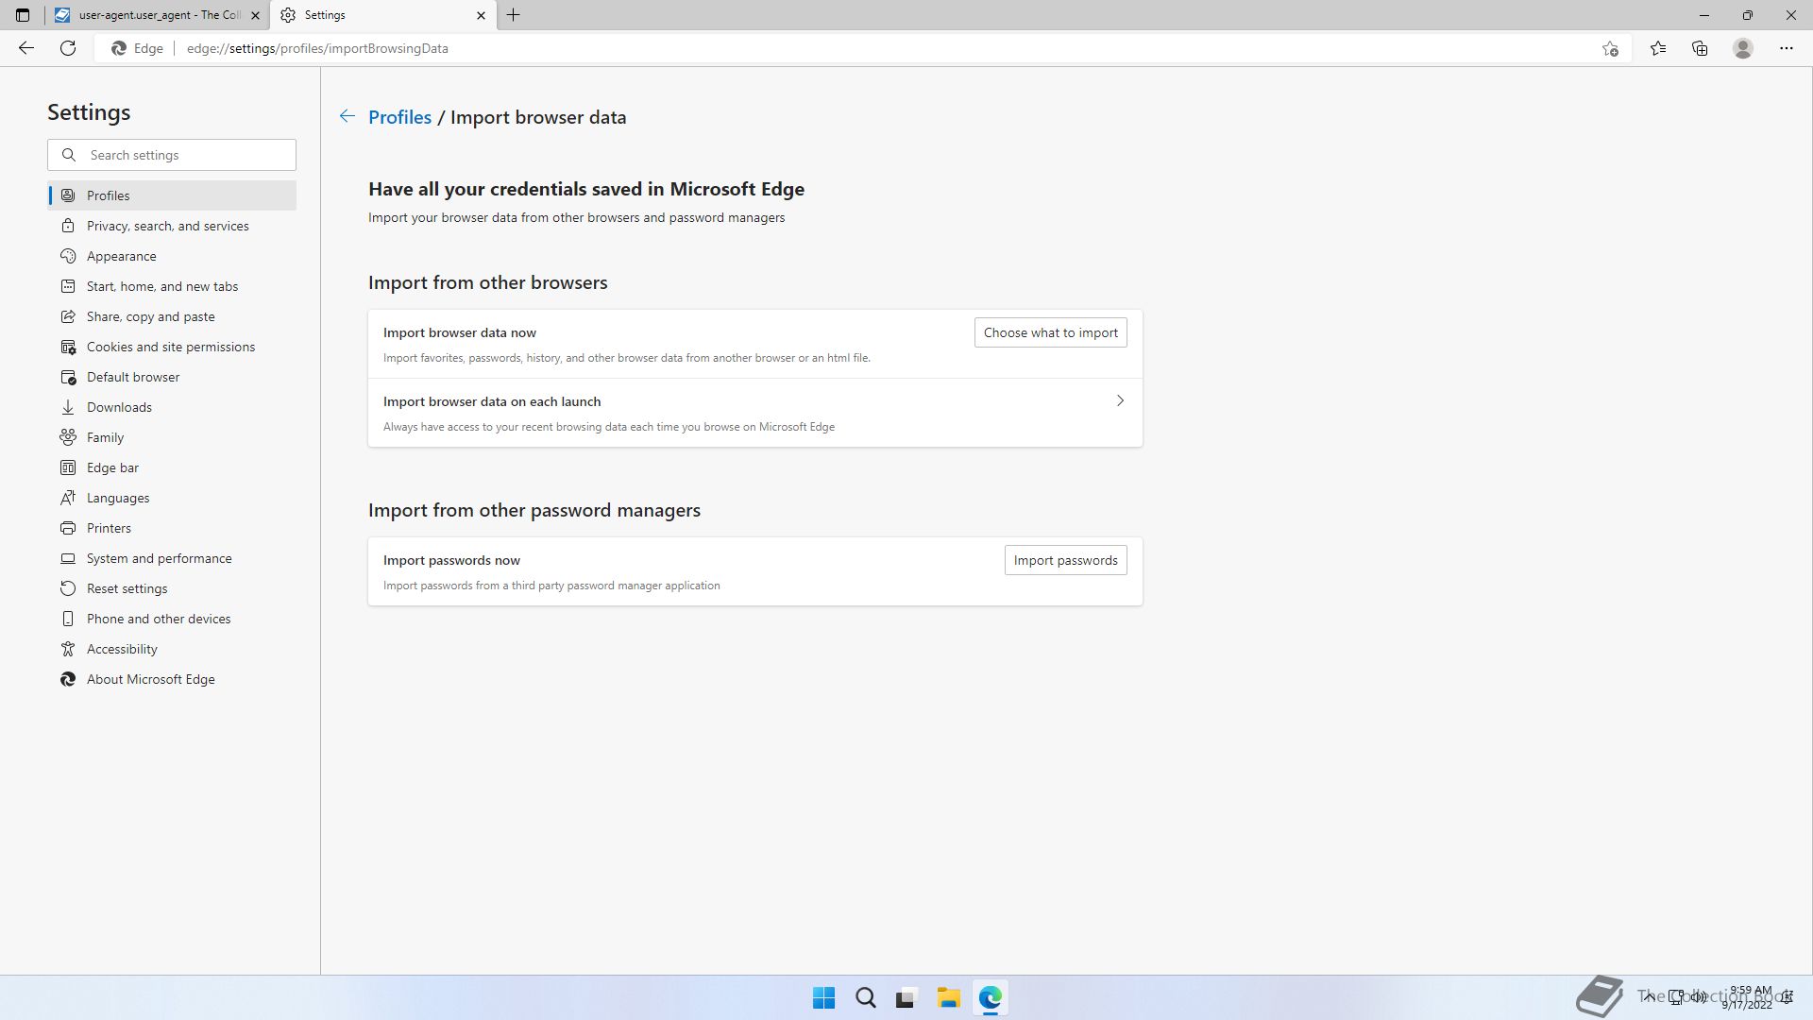
Task: Click the Import passwords button
Action: (1065, 560)
